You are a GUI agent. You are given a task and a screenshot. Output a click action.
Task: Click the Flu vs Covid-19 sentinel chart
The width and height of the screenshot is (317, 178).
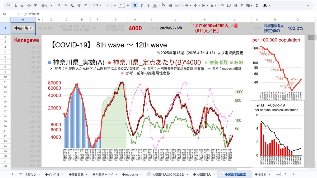coord(277,133)
